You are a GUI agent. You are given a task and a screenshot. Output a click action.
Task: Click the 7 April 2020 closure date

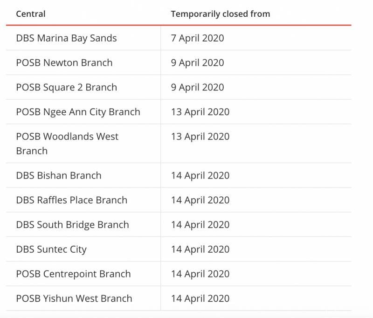(x=197, y=38)
